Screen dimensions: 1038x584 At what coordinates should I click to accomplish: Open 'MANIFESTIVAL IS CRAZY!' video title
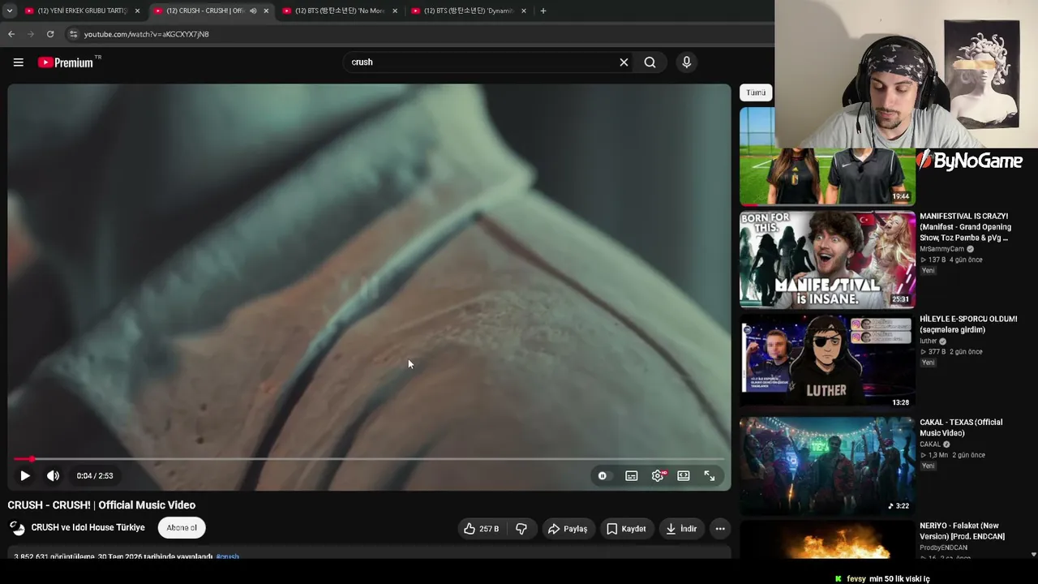(x=965, y=227)
